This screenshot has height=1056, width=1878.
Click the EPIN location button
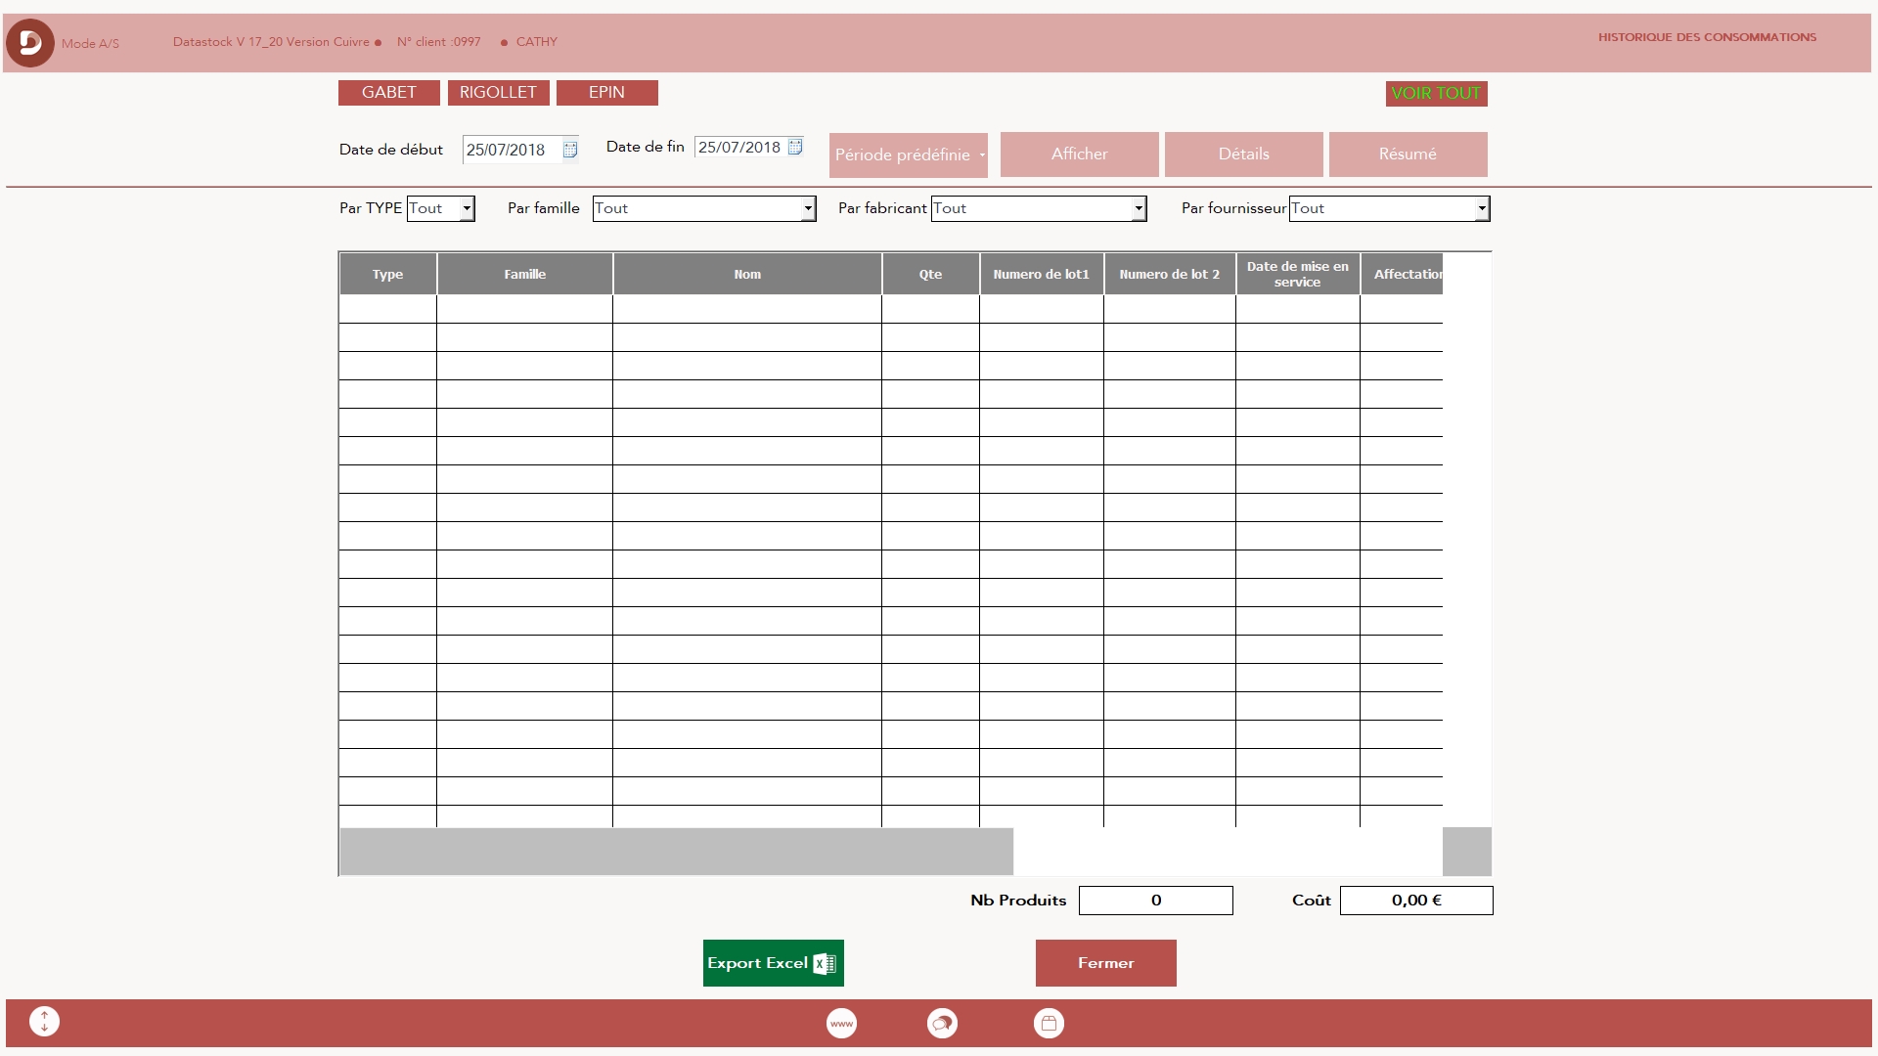click(606, 92)
